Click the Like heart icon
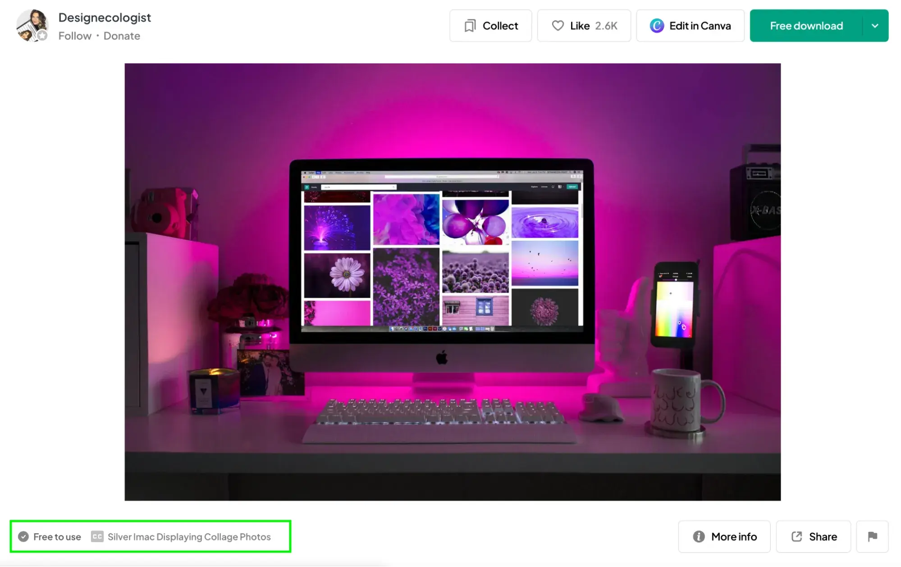 (558, 26)
